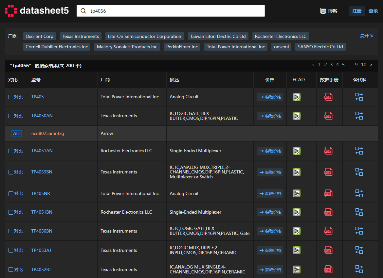Filter by Lite-On Semiconductor Corporation
The image size is (383, 278).
[x=145, y=36]
